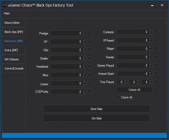The height and width of the screenshot is (140, 169).
Task: Tick the Games Played checkbox
Action: (x=156, y=65)
